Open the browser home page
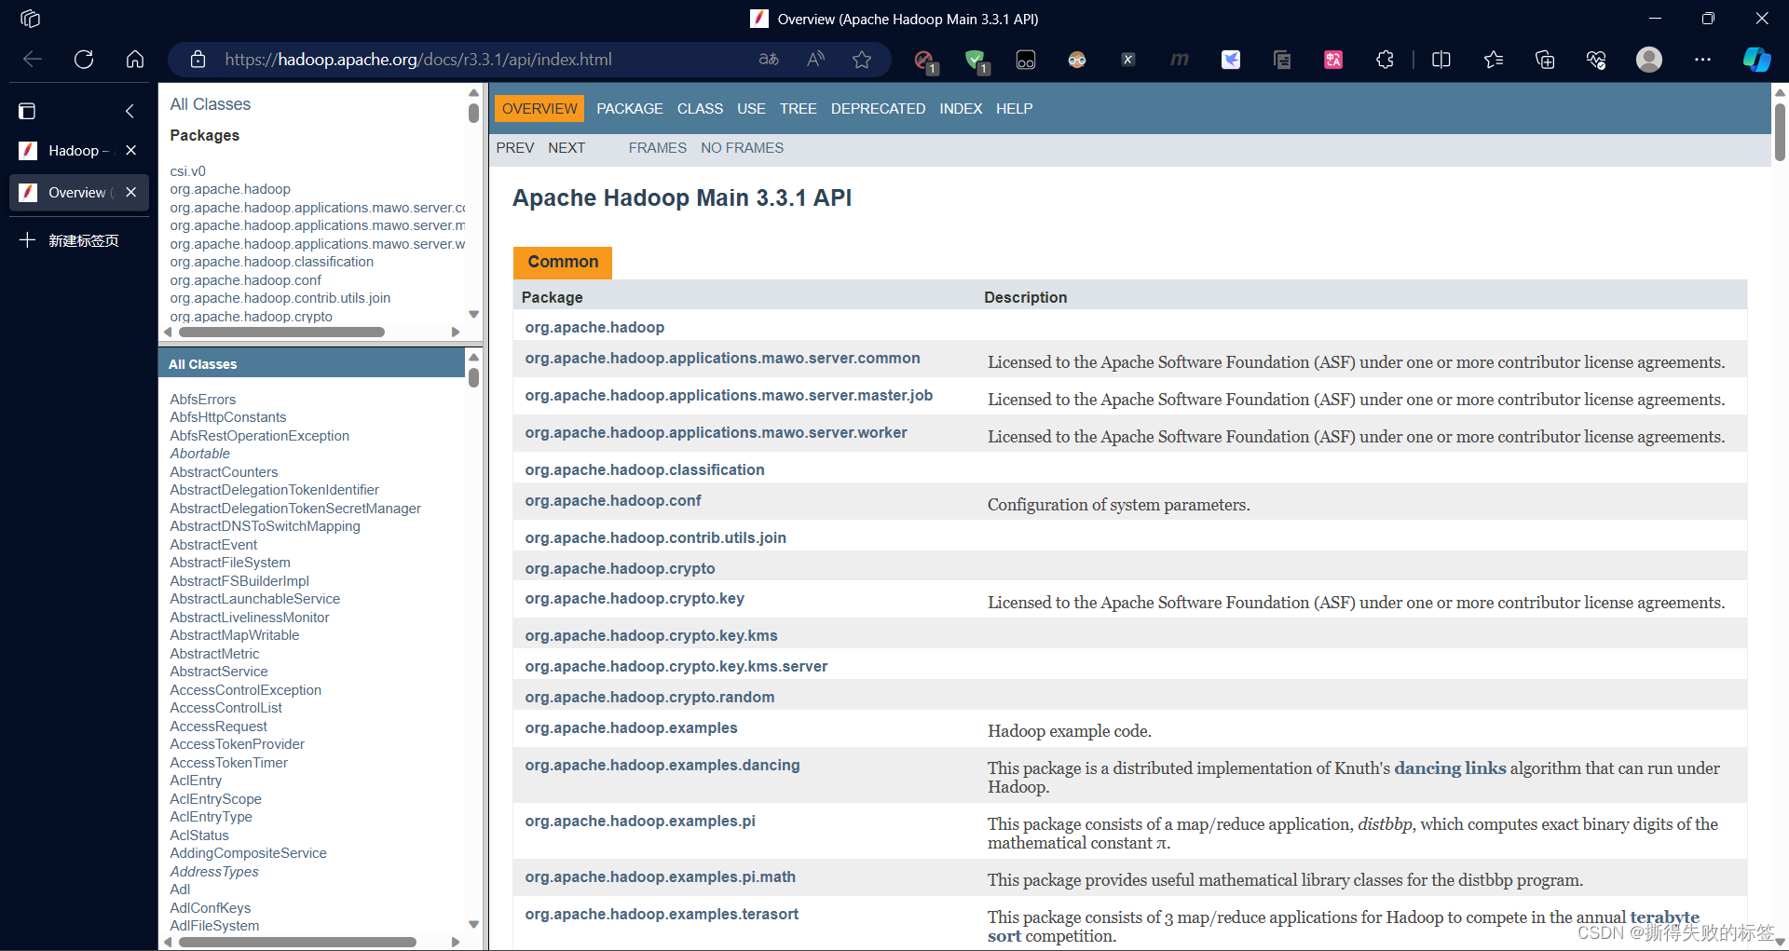Screen dimensions: 1789x951 tap(135, 60)
